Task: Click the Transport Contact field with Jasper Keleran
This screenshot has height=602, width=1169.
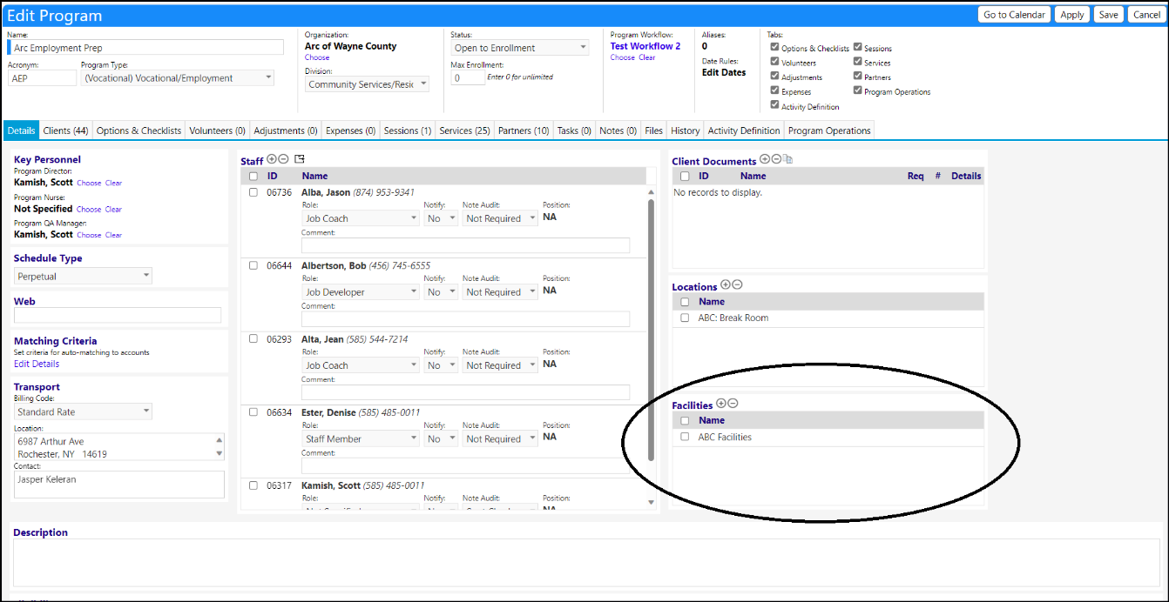Action: (x=119, y=485)
